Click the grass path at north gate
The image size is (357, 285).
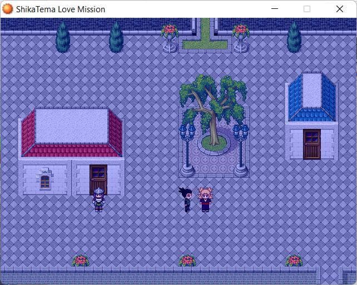205,34
